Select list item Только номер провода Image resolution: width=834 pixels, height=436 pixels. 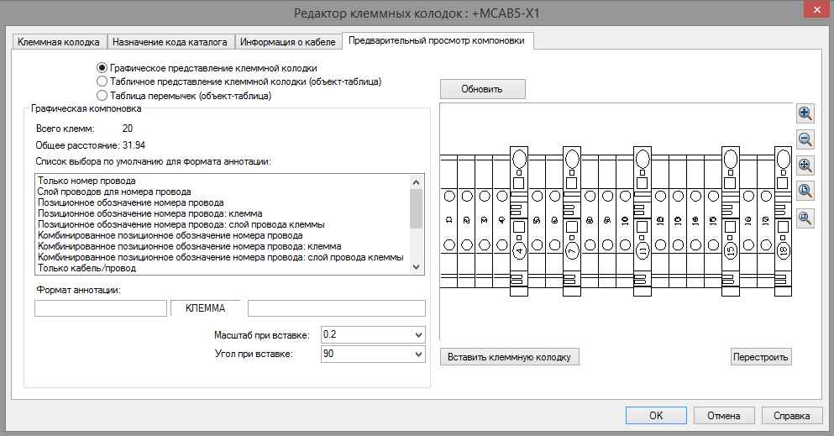(87, 181)
